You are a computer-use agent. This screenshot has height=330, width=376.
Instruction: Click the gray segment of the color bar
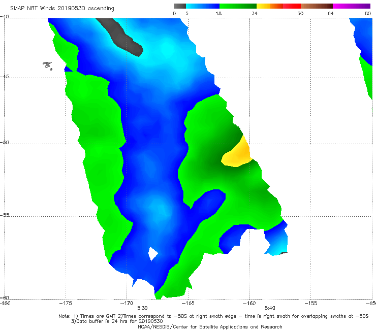[180, 6]
